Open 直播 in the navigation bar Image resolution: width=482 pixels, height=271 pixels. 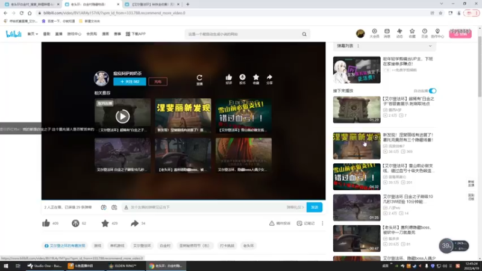(x=58, y=34)
